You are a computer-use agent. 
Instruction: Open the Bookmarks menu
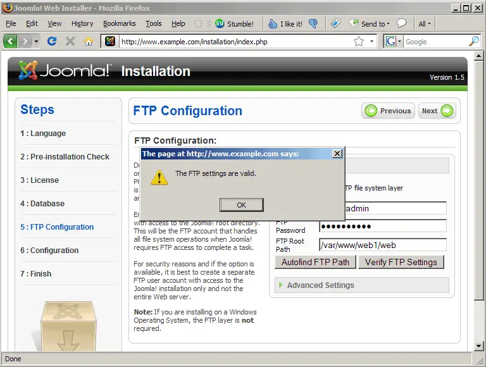pyautogui.click(x=120, y=23)
